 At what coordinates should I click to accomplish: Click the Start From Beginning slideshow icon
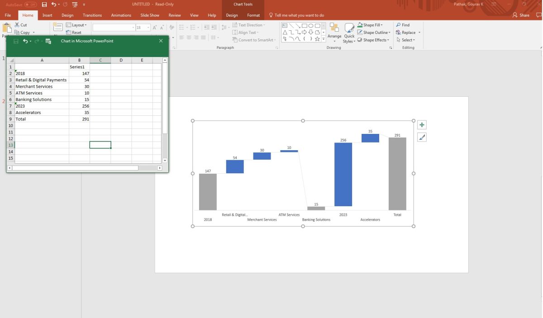[x=75, y=5]
